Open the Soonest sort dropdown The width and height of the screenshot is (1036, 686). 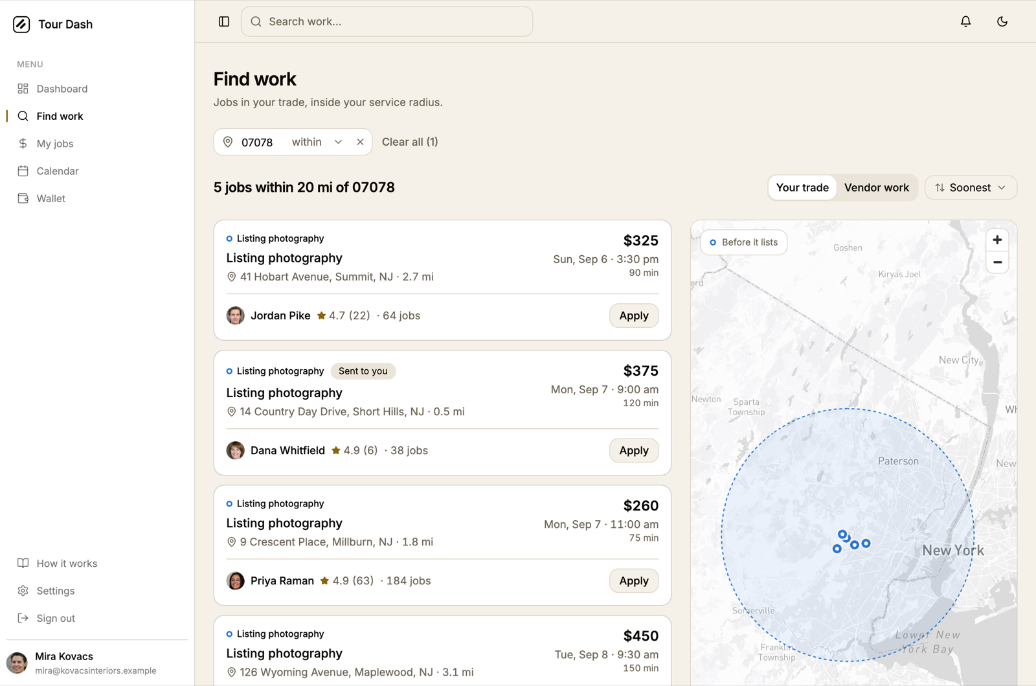(971, 188)
